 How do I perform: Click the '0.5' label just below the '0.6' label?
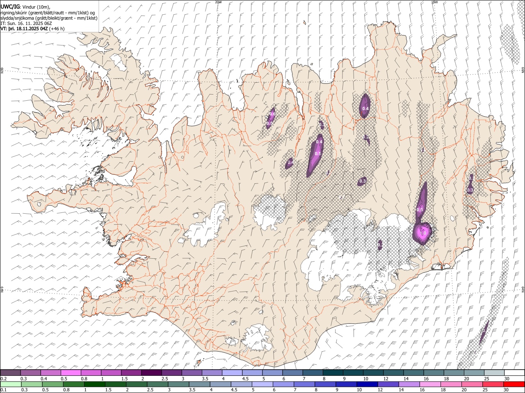point(269,123)
